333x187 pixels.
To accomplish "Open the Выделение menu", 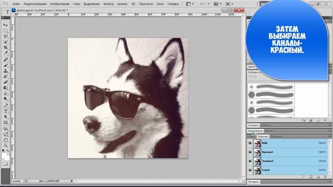I will click(92, 4).
